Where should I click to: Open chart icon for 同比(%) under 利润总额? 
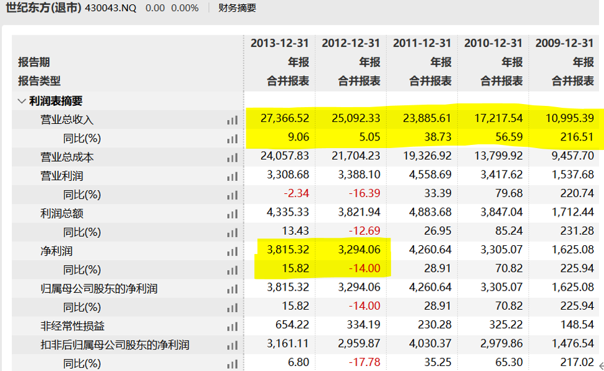[x=232, y=233]
